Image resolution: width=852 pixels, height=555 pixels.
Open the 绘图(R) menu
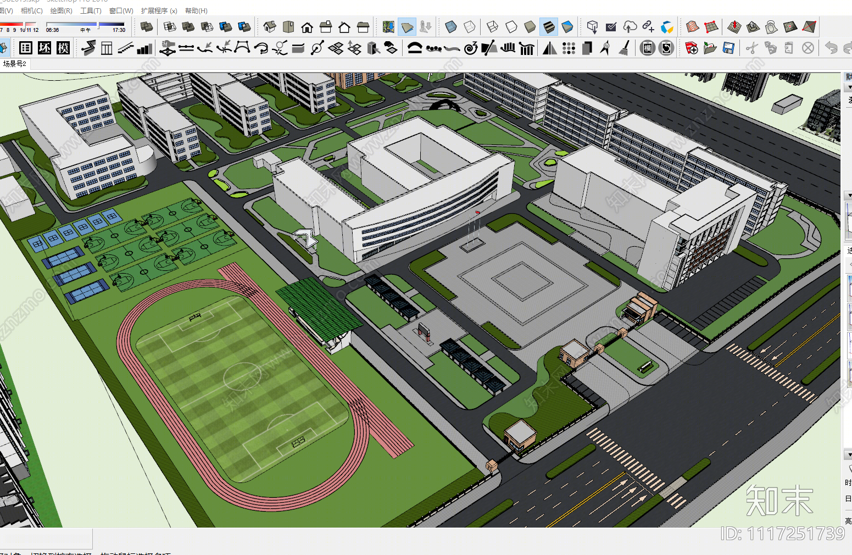(x=61, y=10)
